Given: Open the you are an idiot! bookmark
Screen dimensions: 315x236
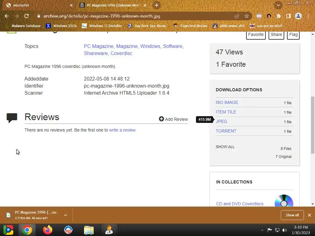Looking at the screenshot, I should pos(266,26).
